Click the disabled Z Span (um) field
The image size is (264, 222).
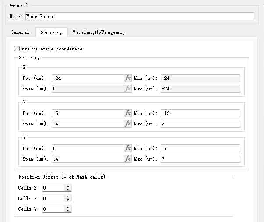[88, 89]
